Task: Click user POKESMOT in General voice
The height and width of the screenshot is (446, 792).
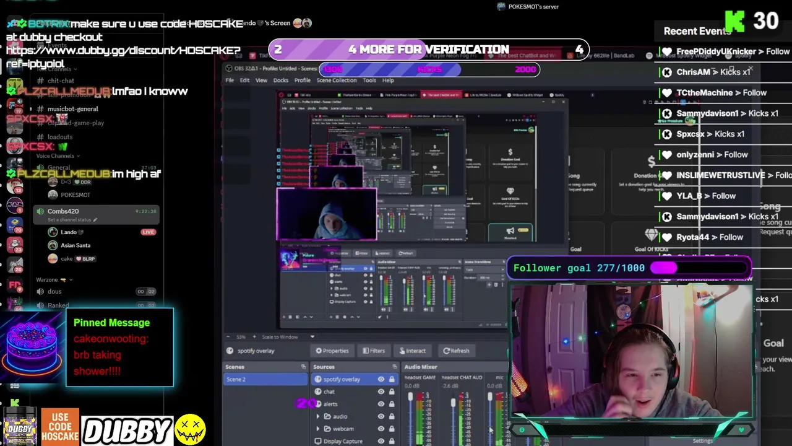Action: (75, 195)
